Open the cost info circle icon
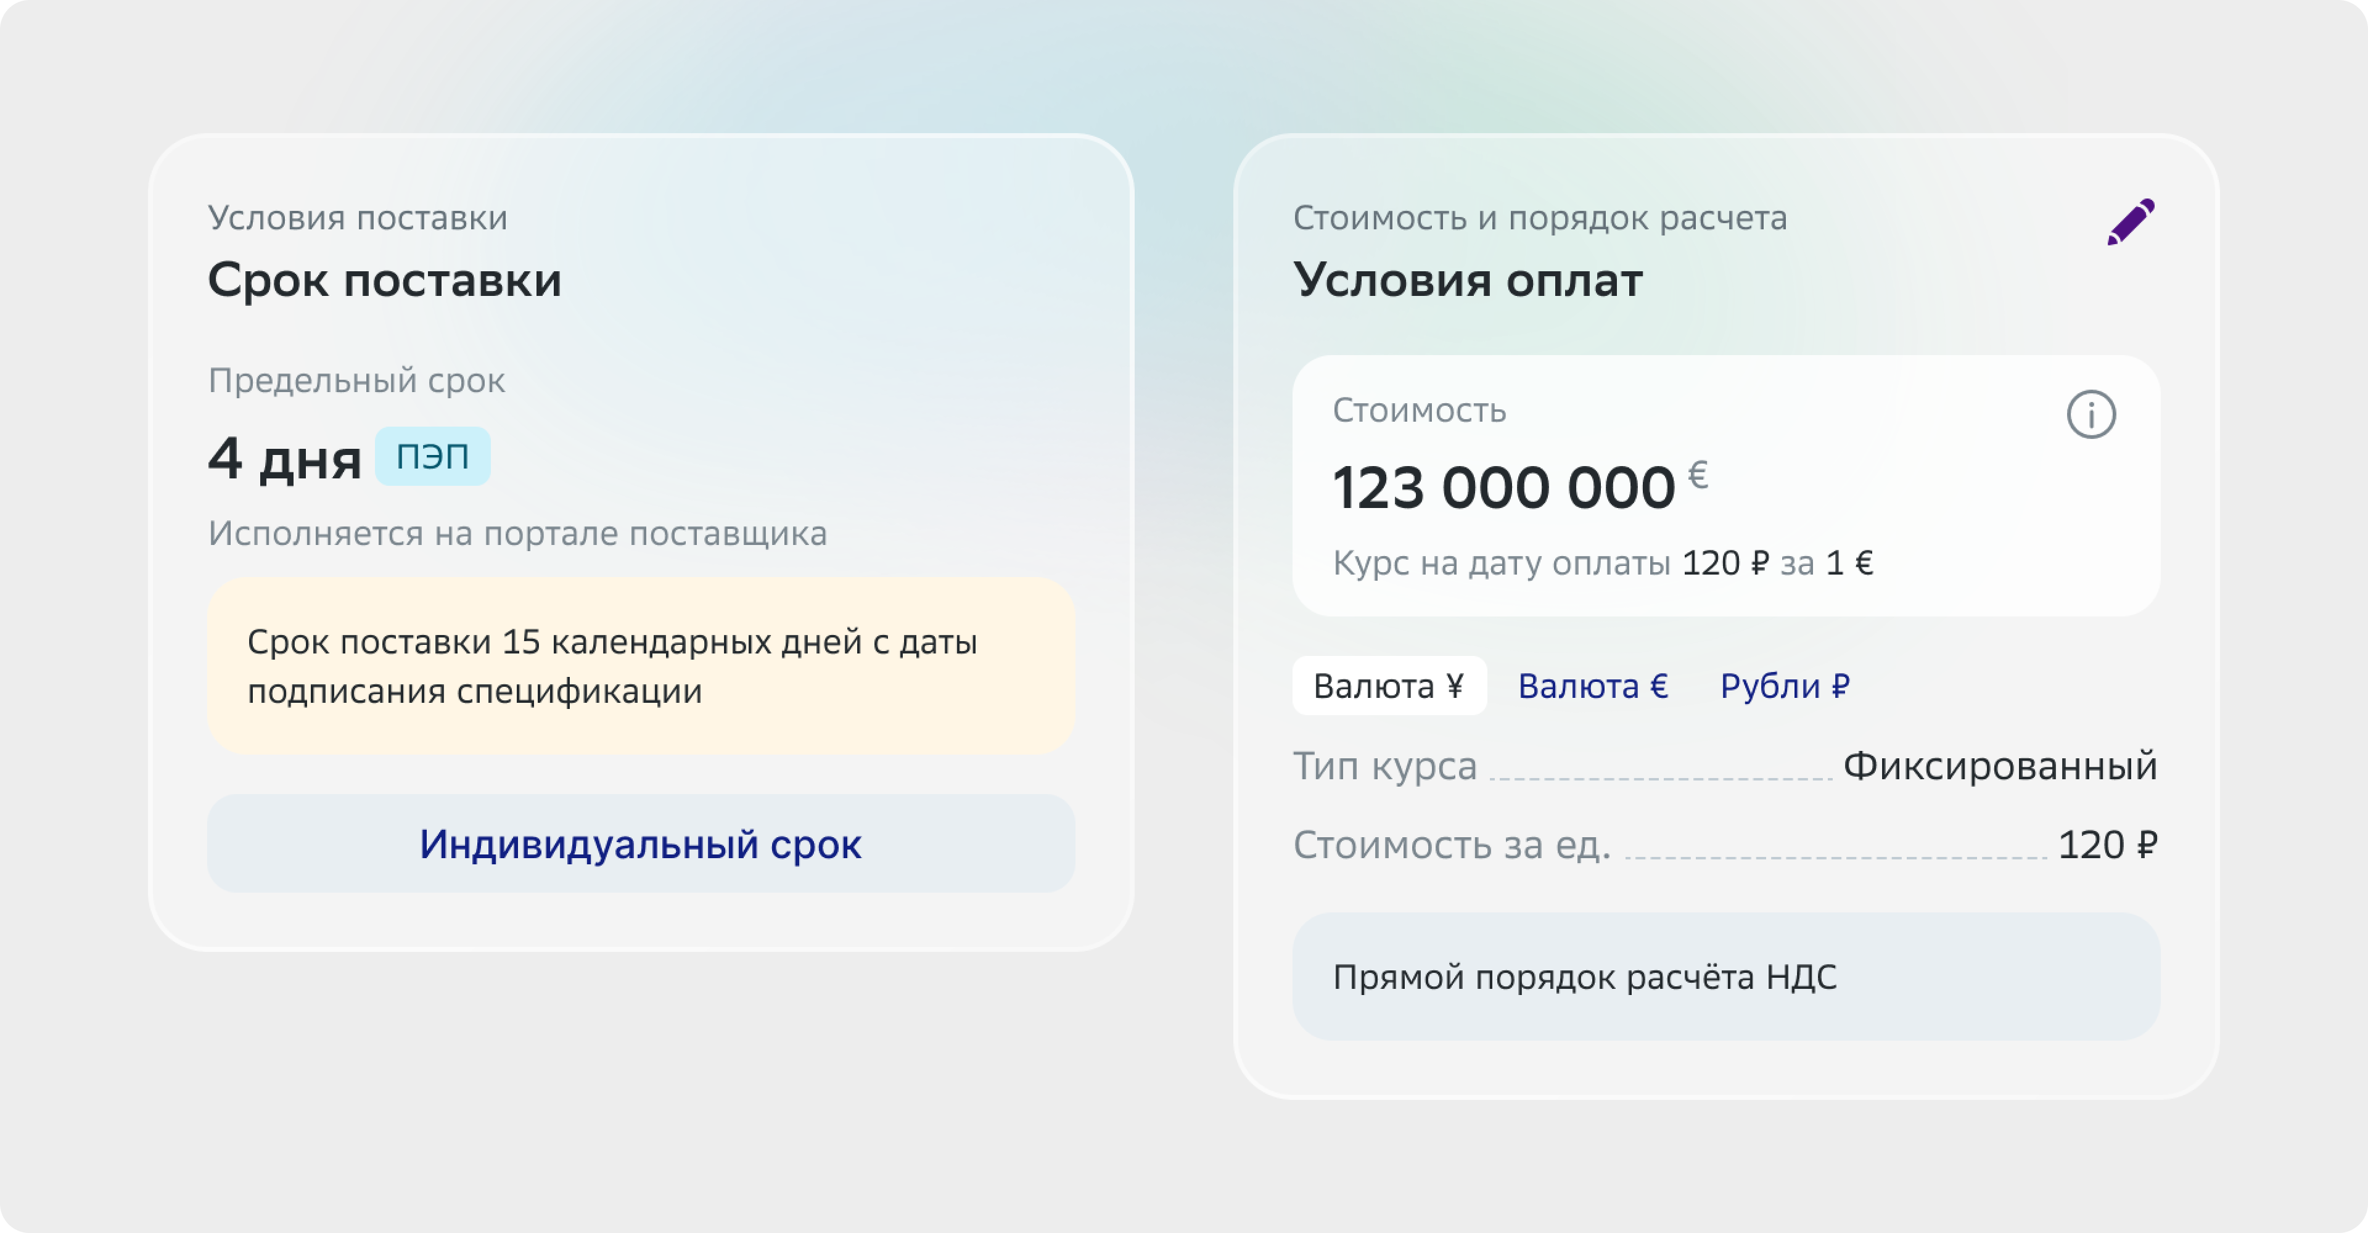Screen dimensions: 2368x1233 point(2091,414)
